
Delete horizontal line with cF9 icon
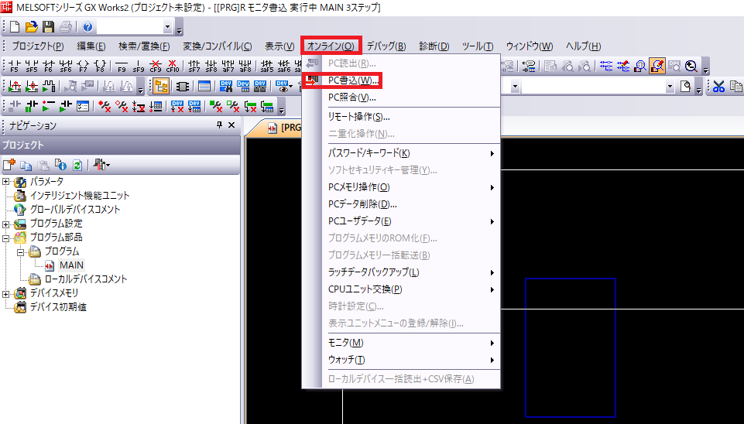coord(155,66)
